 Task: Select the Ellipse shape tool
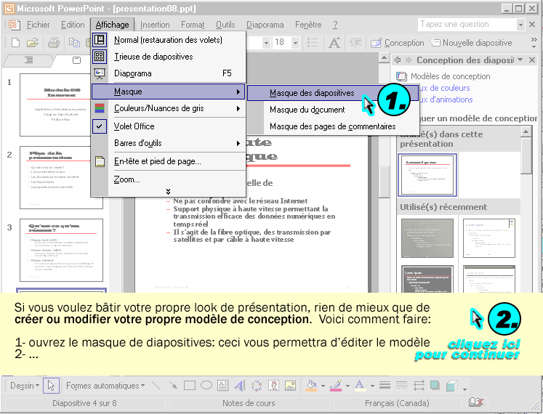pyautogui.click(x=206, y=385)
